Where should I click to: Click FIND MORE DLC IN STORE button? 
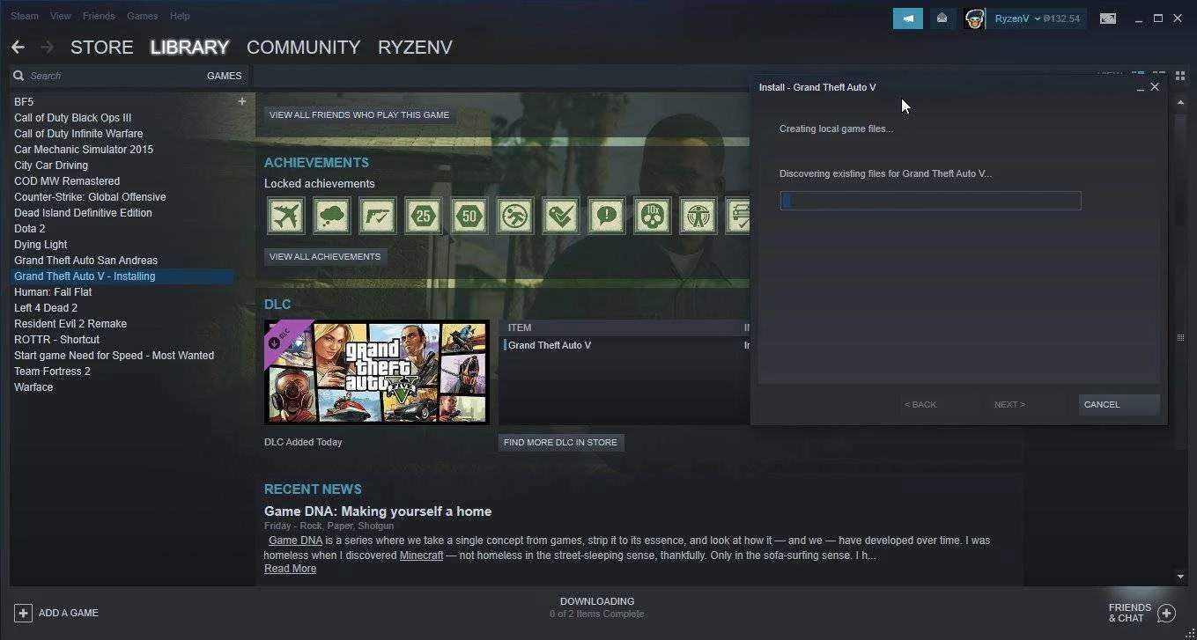point(560,443)
